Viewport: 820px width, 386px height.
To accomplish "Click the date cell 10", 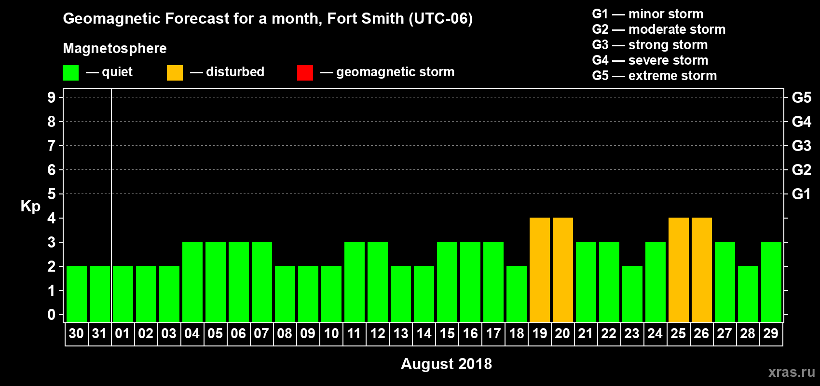I will [331, 334].
